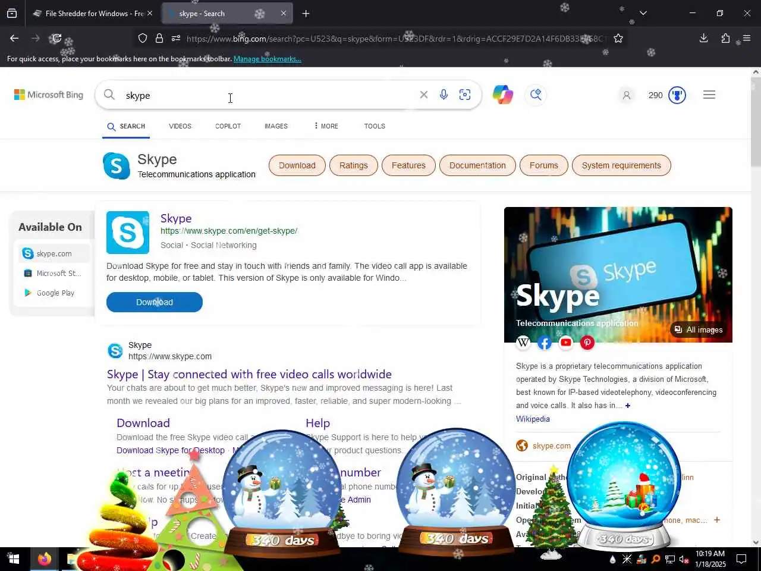Open Skype's Pinterest icon in knowledge panel
The width and height of the screenshot is (761, 571).
tap(587, 343)
